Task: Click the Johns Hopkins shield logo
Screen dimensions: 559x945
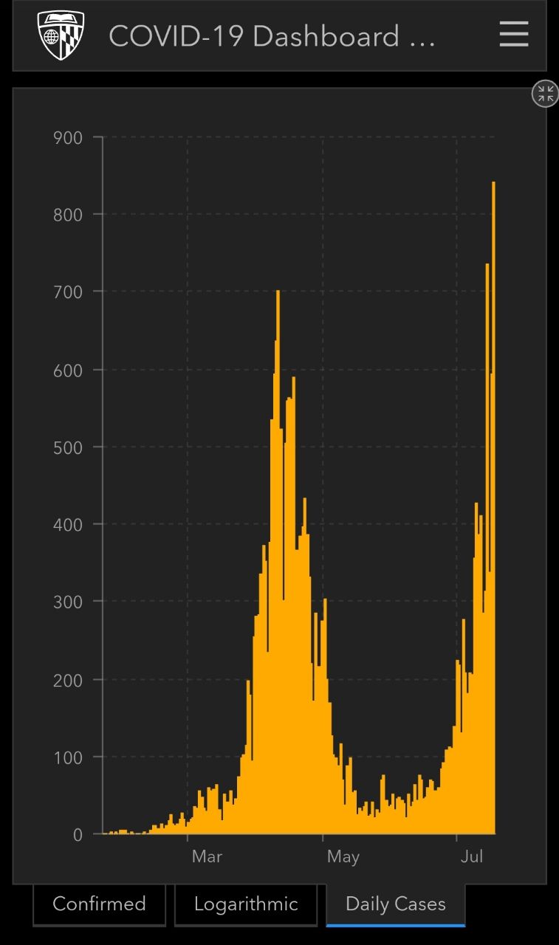Action: (x=61, y=35)
